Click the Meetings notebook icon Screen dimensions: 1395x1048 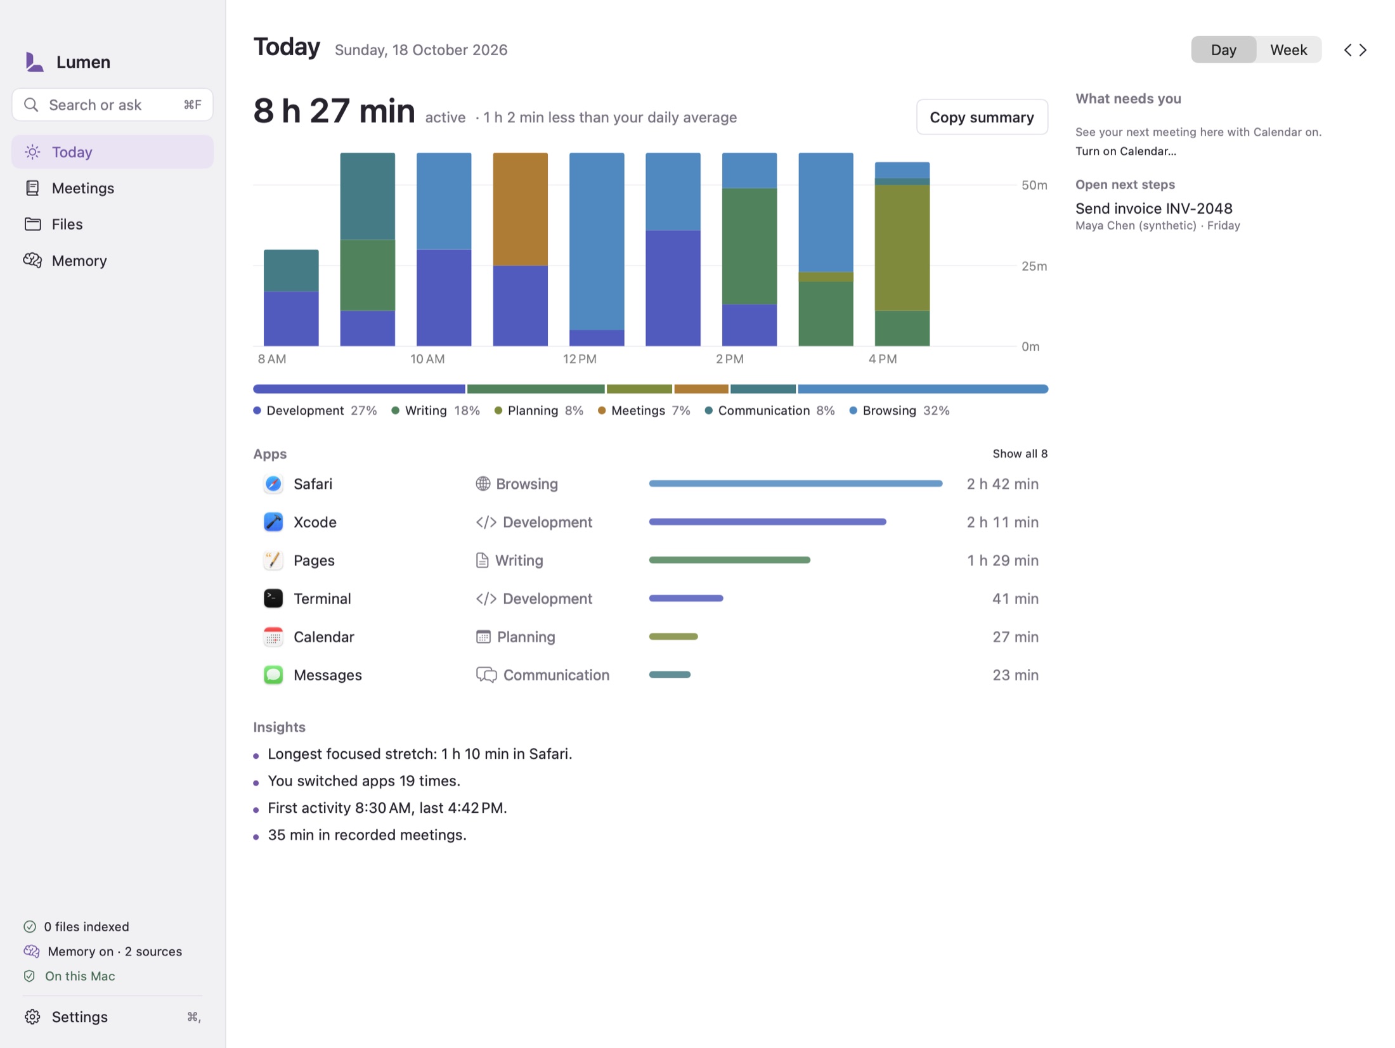tap(32, 188)
